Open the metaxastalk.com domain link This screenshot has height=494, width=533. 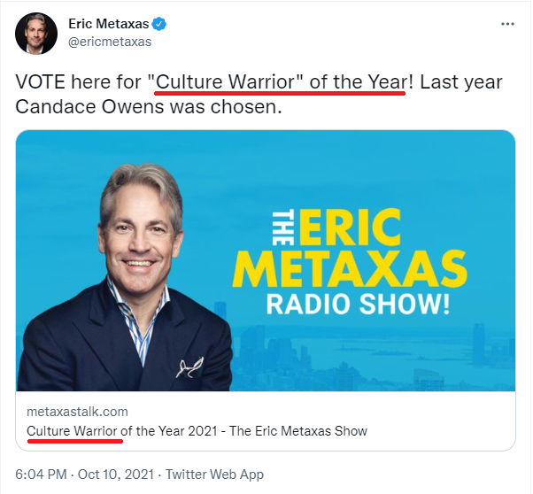pos(77,412)
